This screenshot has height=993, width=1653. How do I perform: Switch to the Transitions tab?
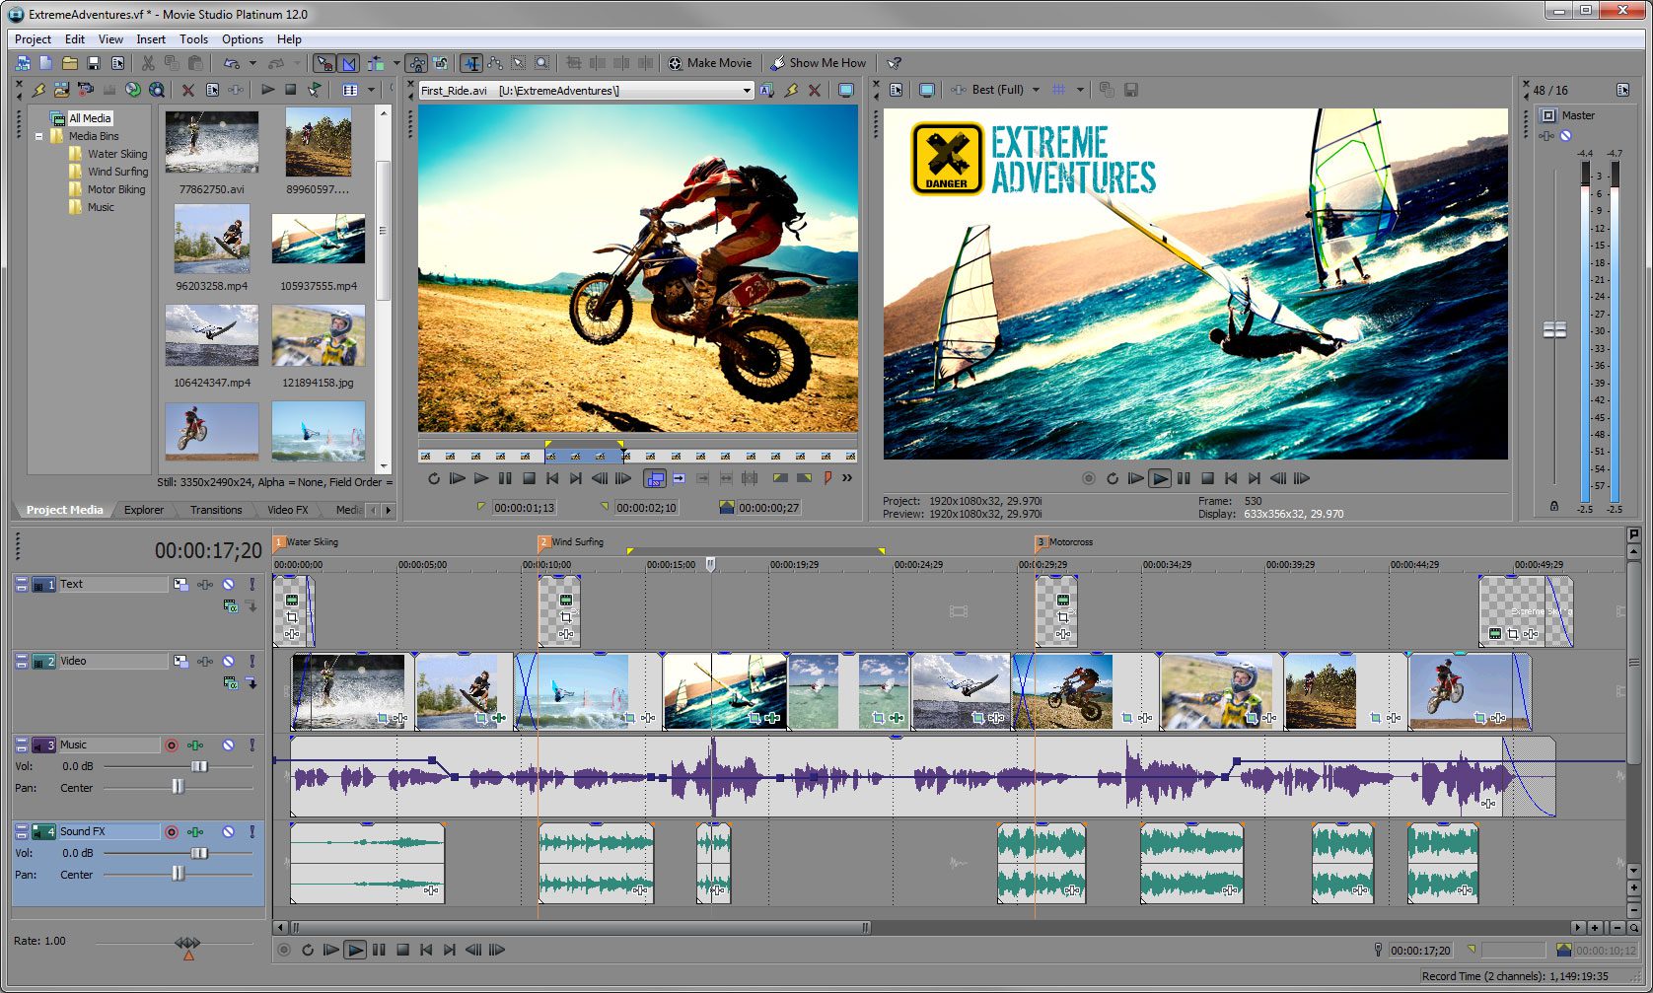click(216, 510)
